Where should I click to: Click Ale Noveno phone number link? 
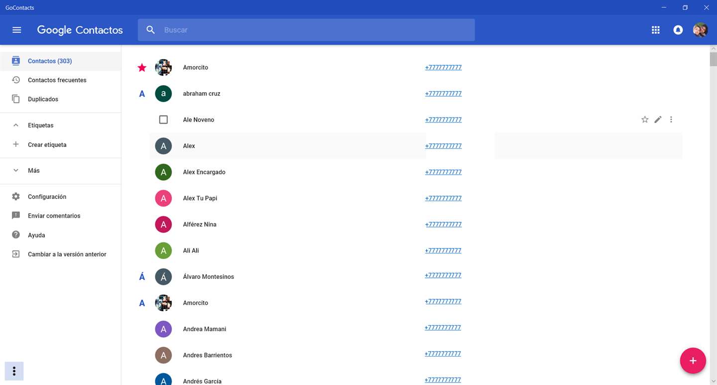[443, 120]
